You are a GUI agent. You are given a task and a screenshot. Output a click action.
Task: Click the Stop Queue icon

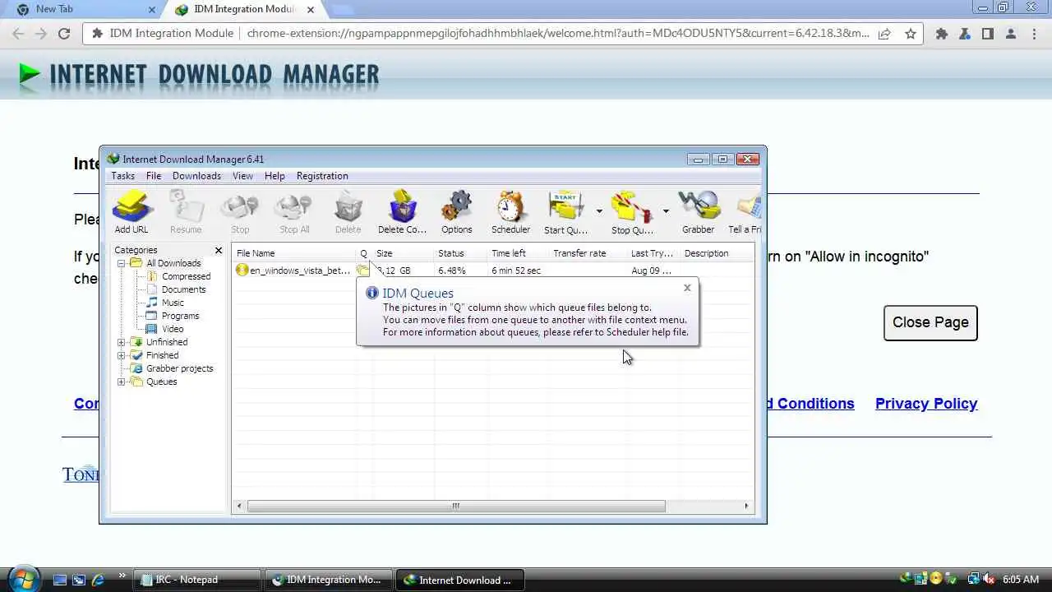point(632,212)
